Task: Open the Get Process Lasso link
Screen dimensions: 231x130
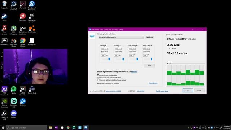Action: click(x=162, y=91)
